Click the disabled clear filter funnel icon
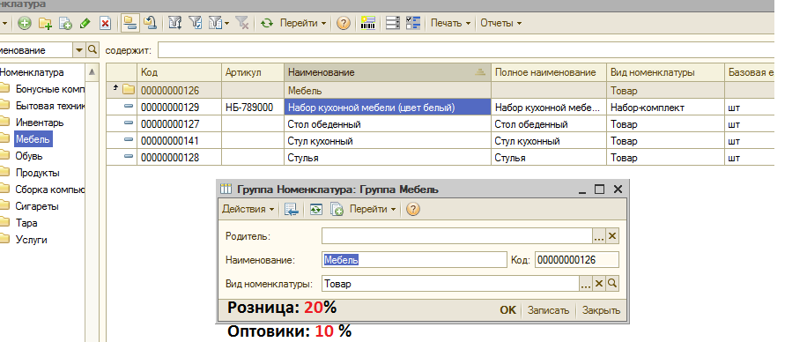 pyautogui.click(x=242, y=23)
